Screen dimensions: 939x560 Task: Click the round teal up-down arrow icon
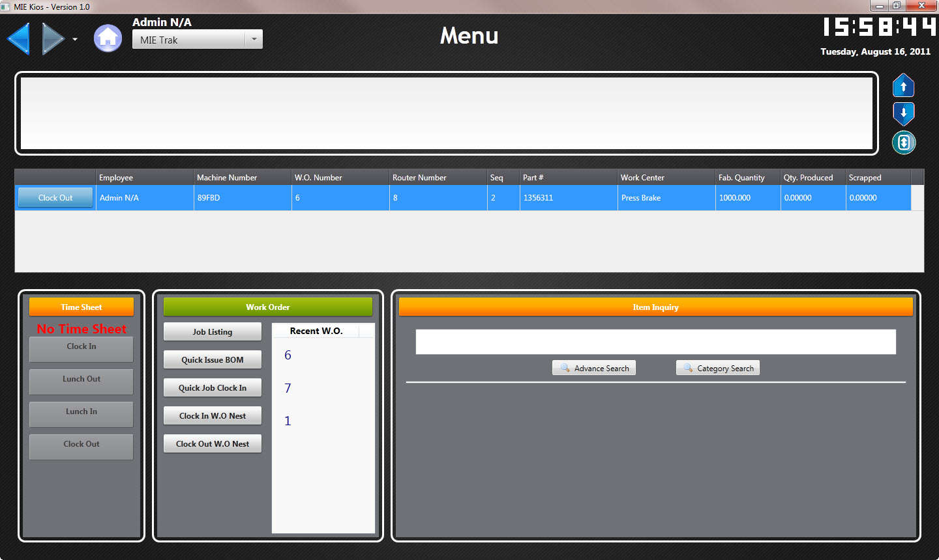904,143
